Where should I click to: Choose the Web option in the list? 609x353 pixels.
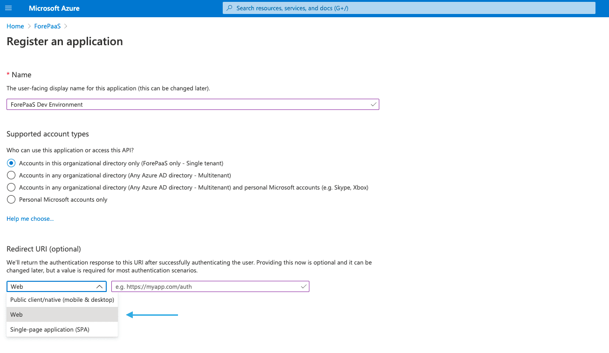(62, 314)
